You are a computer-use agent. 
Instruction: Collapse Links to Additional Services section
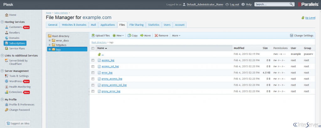[x=2, y=56]
